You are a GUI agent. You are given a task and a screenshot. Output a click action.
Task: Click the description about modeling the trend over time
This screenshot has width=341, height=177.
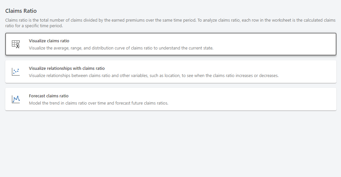click(99, 103)
